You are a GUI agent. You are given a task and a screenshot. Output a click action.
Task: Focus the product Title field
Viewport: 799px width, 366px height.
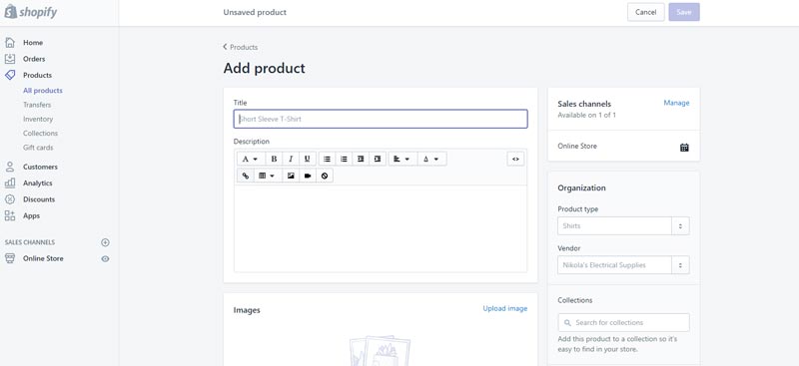[381, 119]
